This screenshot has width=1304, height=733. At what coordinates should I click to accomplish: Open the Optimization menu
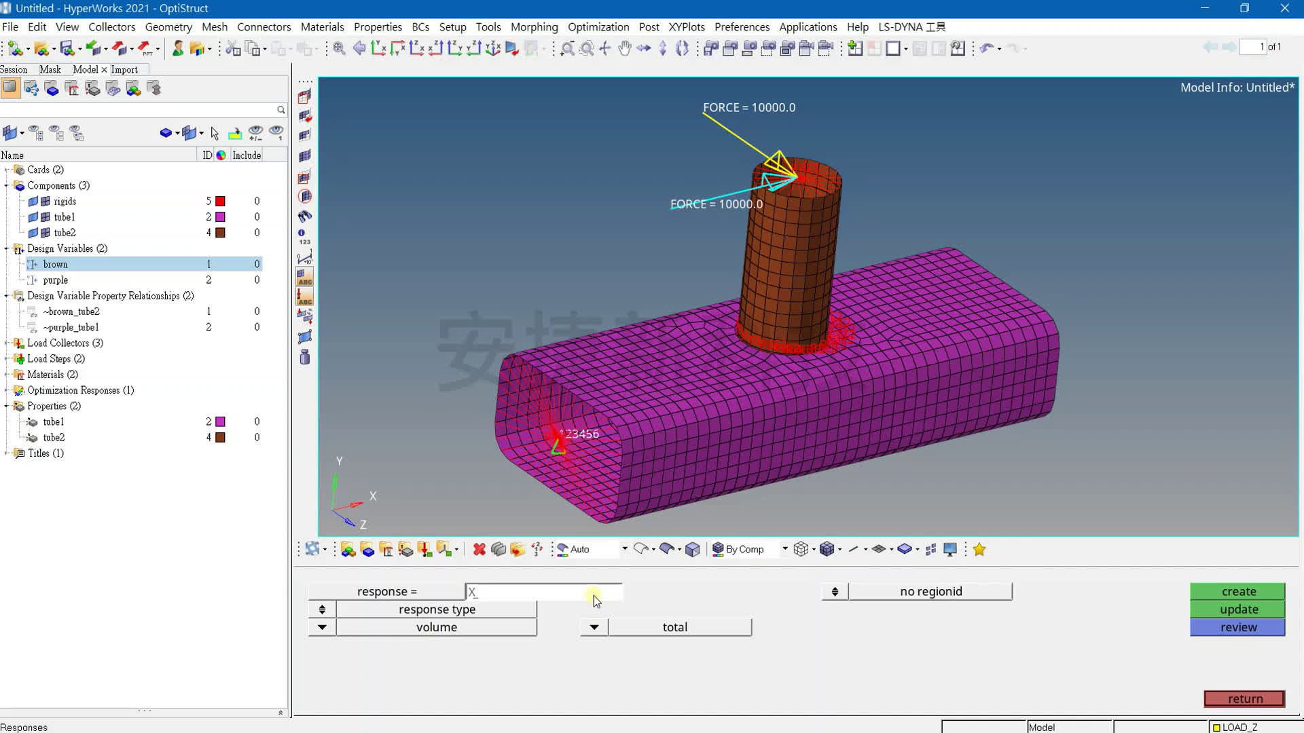coord(598,26)
